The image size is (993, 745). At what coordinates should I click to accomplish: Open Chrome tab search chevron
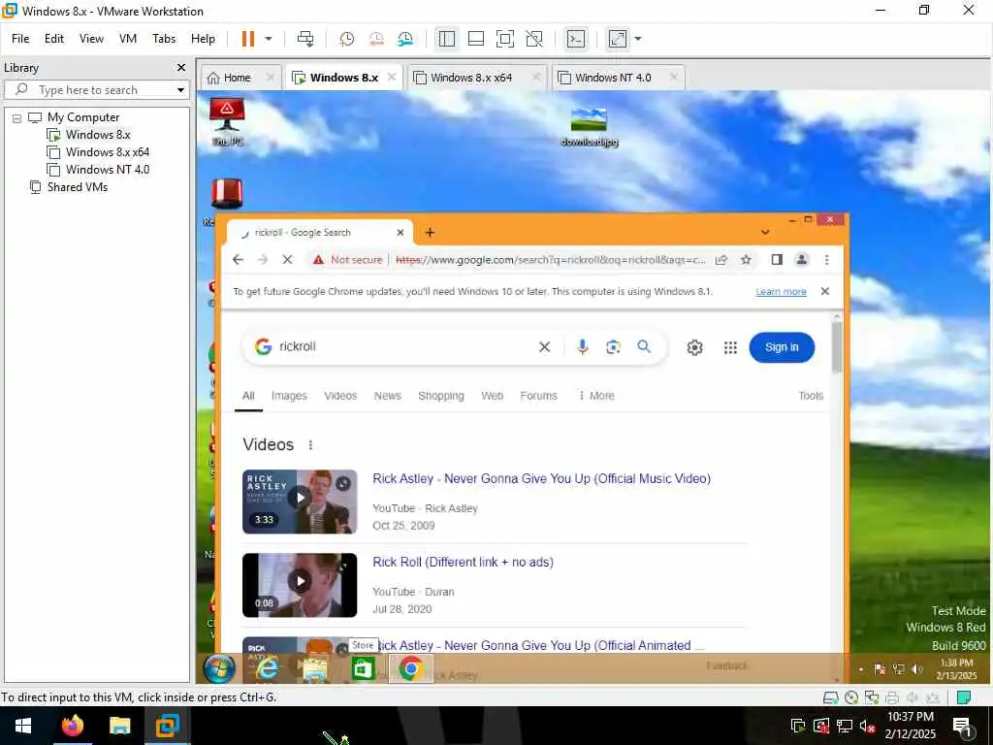[765, 232]
